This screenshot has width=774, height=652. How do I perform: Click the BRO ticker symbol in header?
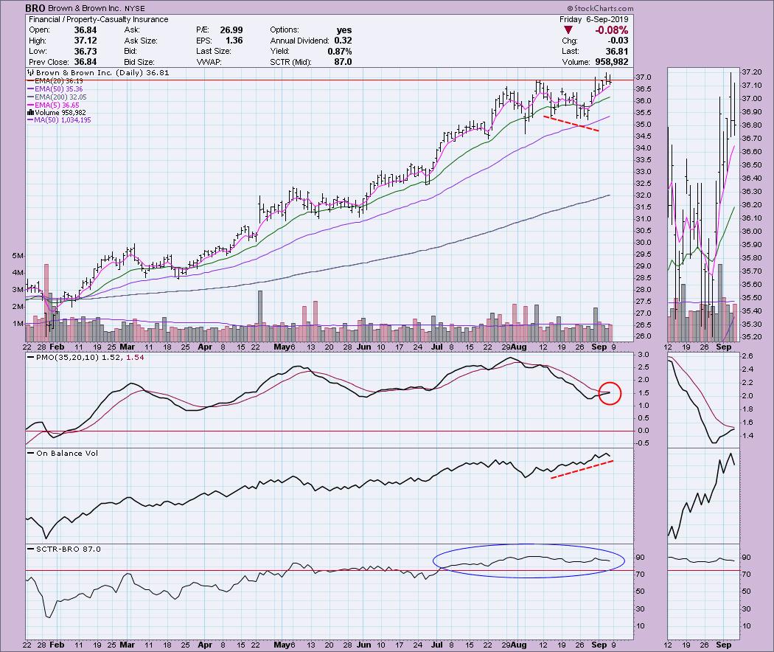coord(35,7)
